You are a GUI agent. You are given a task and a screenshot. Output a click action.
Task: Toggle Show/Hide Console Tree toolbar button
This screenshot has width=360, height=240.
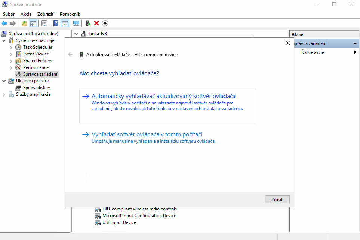click(x=33, y=23)
